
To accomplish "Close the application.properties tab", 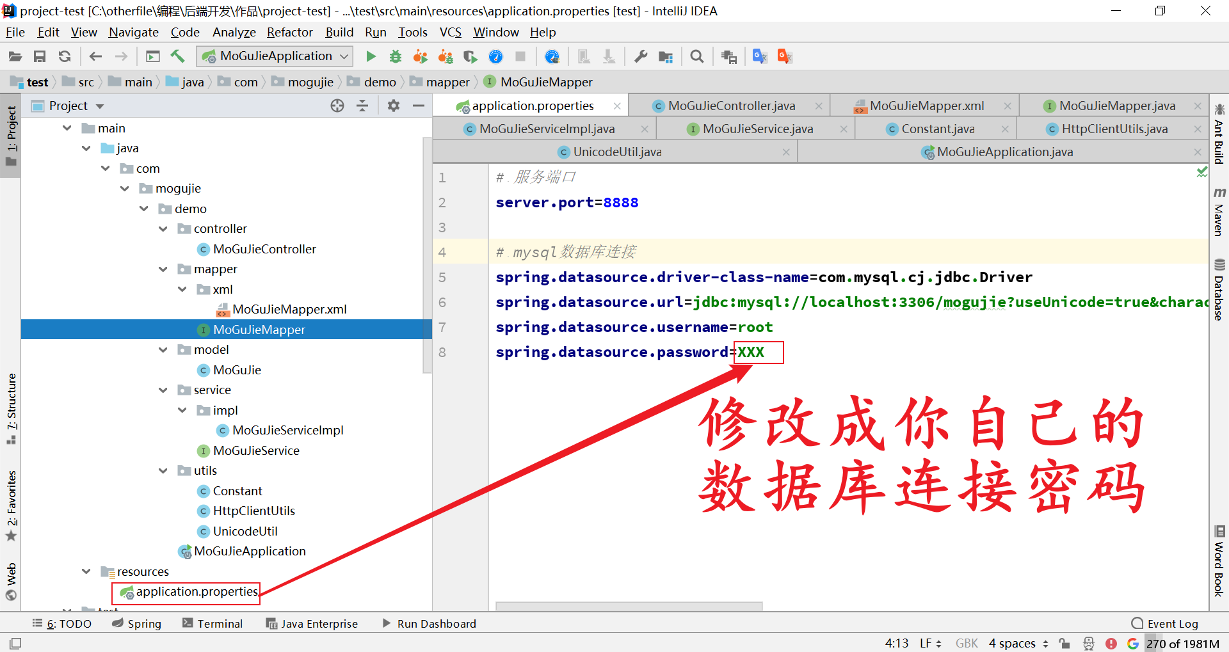I will [x=617, y=106].
